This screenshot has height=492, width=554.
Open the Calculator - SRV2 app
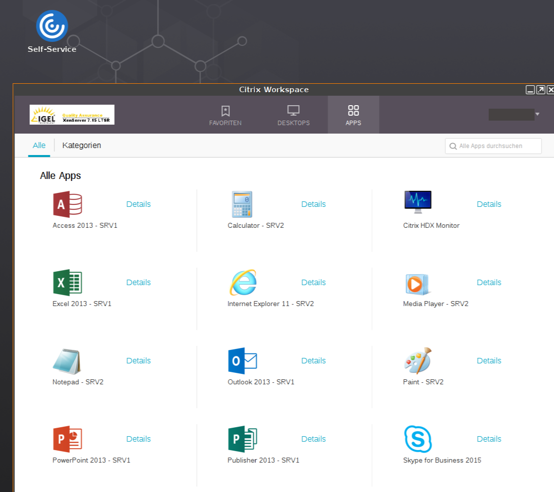(x=242, y=203)
